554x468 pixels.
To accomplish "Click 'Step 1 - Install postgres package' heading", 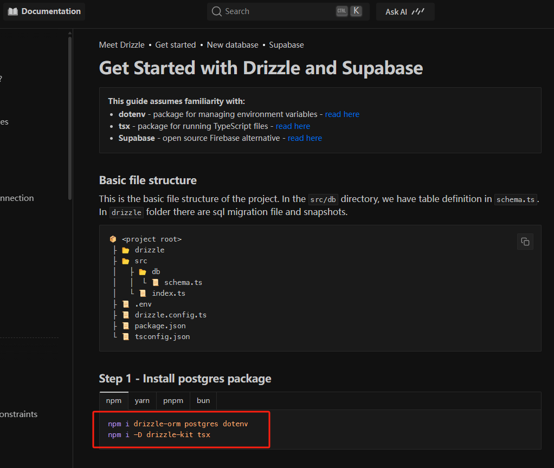I will pos(185,379).
